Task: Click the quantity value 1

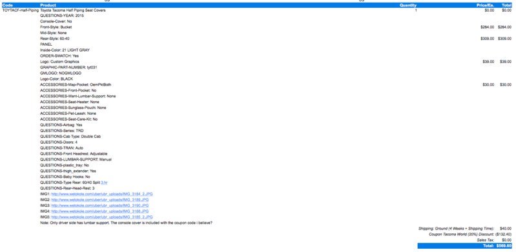Action: tap(416, 10)
